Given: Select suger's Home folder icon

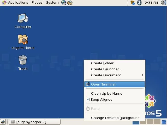Looking at the screenshot, I should tap(23, 39).
